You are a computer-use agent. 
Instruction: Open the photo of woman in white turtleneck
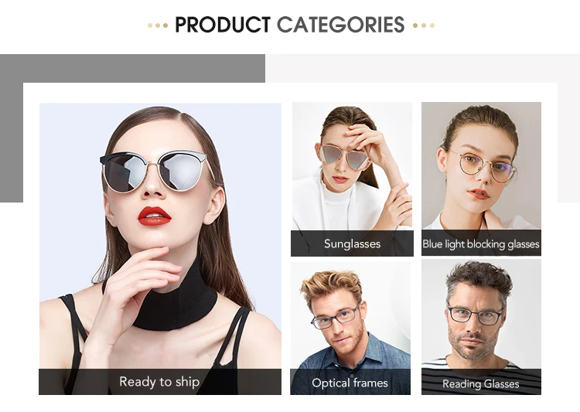pos(352,166)
